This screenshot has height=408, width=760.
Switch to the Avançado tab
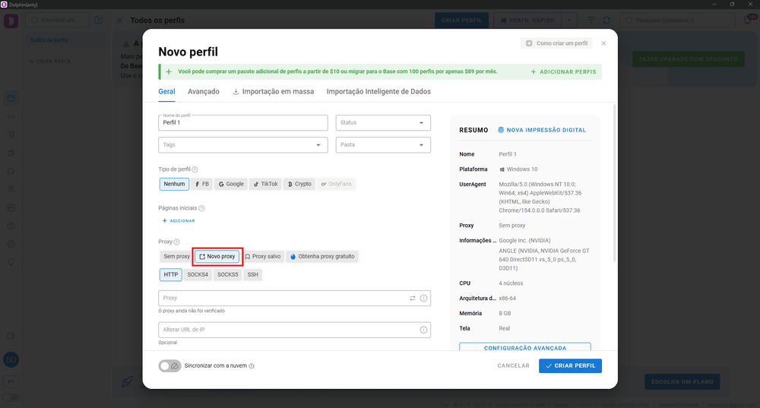pos(204,92)
